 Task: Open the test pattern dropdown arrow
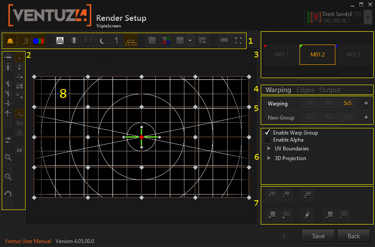[190, 41]
